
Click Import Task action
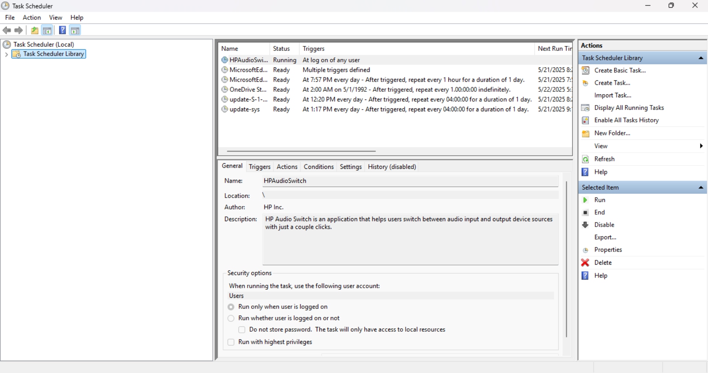(x=612, y=95)
